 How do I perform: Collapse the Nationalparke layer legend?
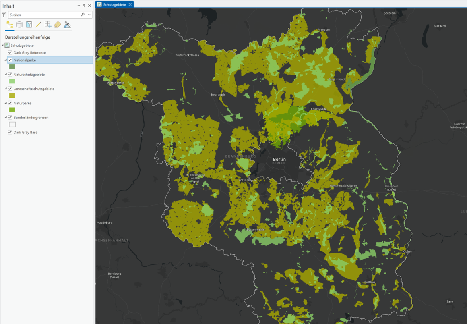click(x=6, y=60)
